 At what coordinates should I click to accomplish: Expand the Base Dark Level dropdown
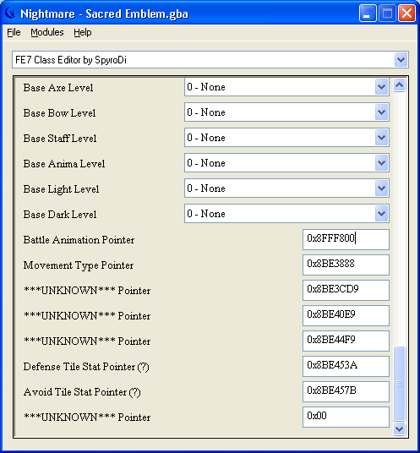tap(381, 214)
